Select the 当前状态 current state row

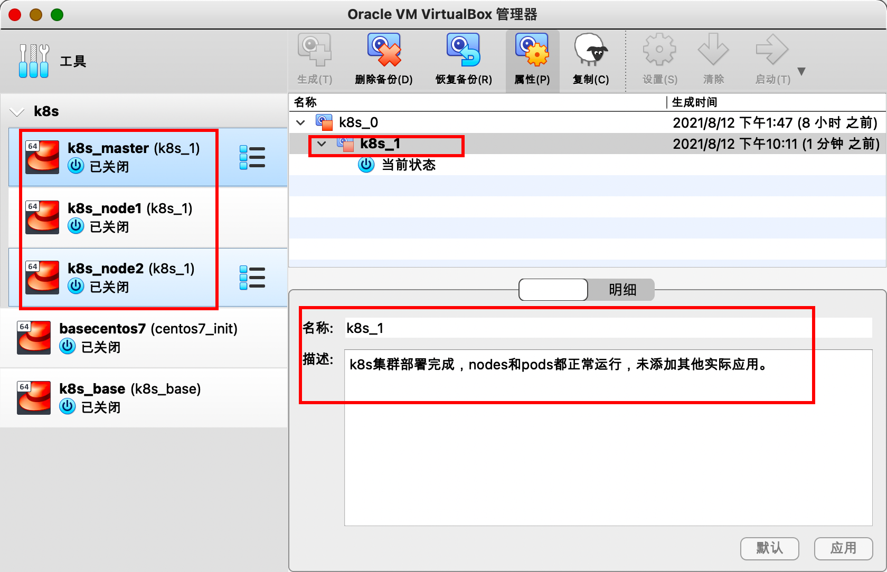click(x=587, y=165)
